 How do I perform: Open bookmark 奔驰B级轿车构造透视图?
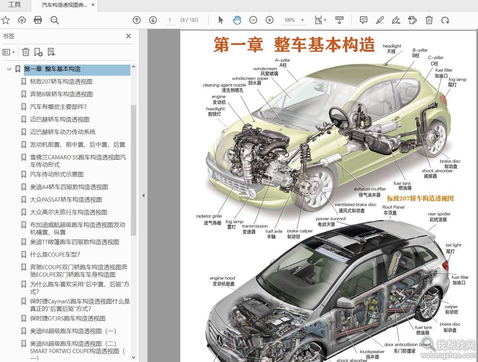61,94
